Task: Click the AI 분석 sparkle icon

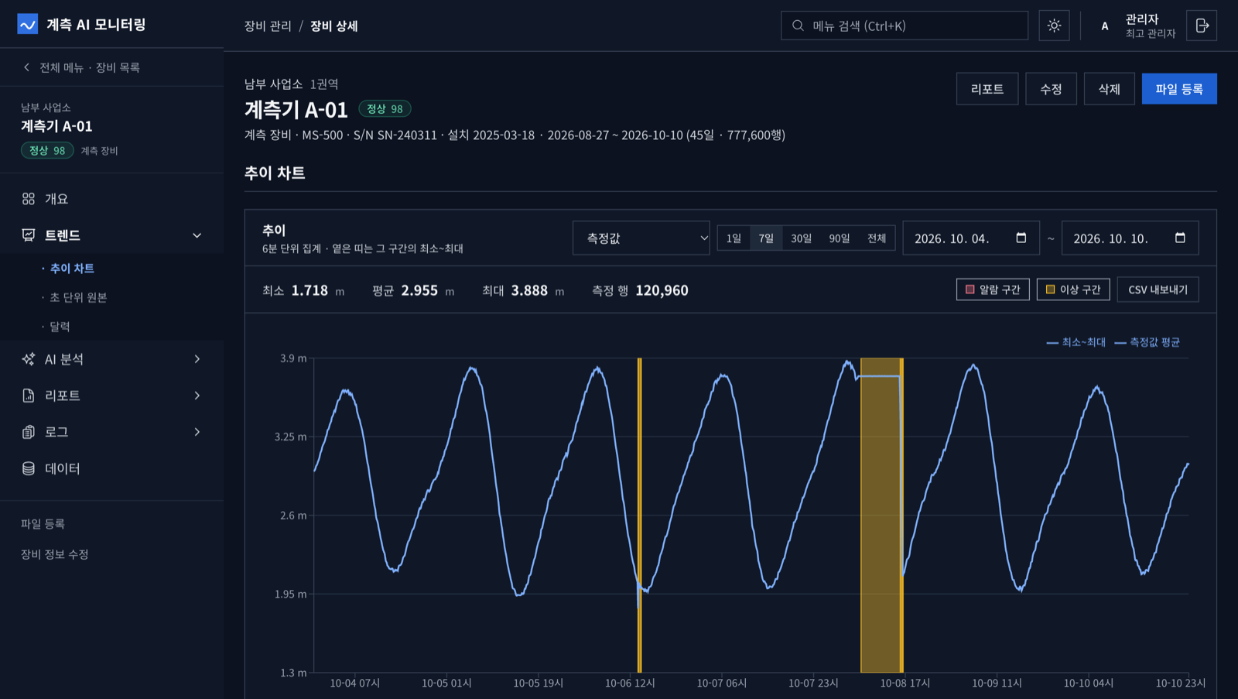Action: tap(29, 359)
